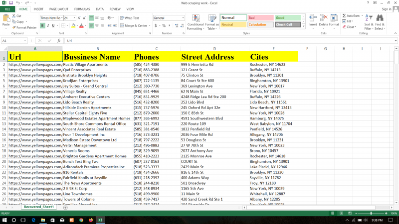This screenshot has width=399, height=224.
Task: Click Find & Select binoculars
Action: coord(380,22)
